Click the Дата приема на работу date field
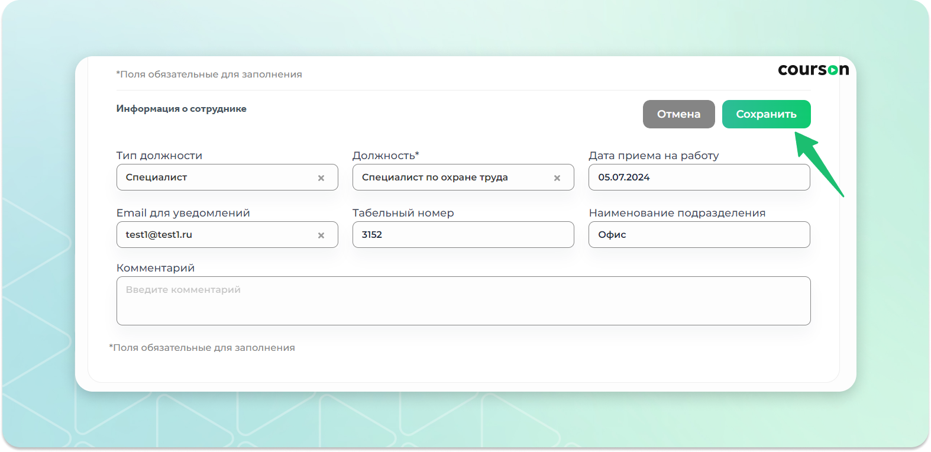 (699, 177)
